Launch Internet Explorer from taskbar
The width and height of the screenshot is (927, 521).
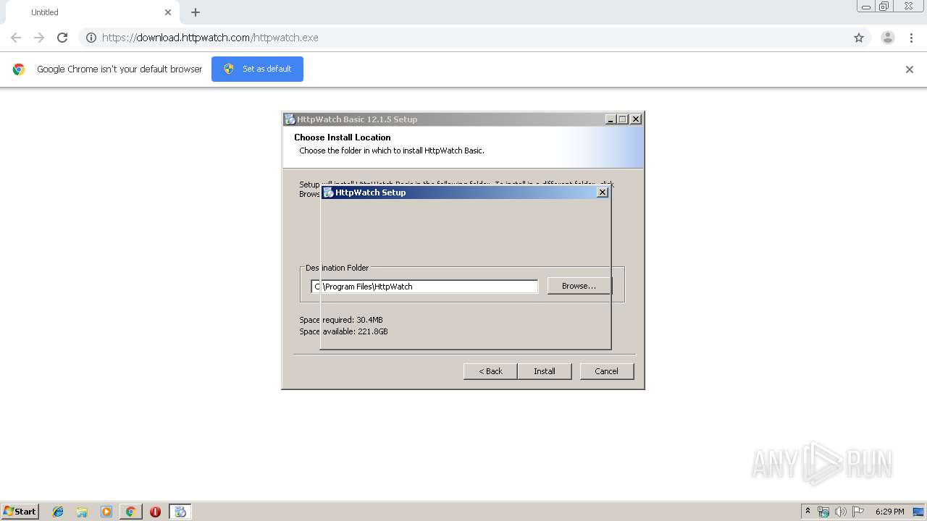point(58,512)
